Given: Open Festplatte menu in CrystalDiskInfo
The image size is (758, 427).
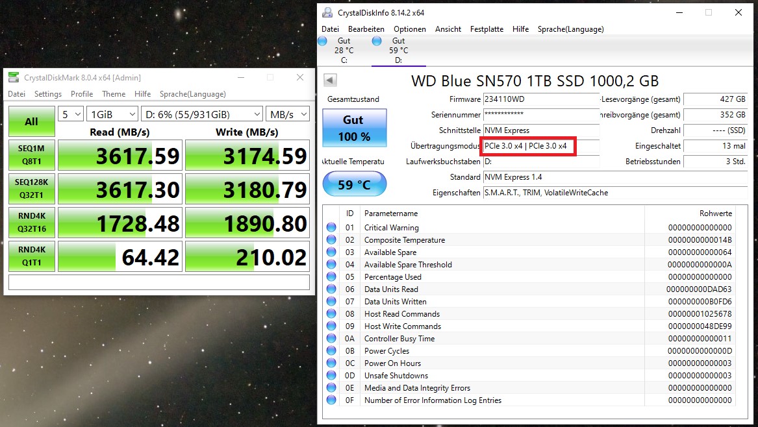Looking at the screenshot, I should (486, 29).
